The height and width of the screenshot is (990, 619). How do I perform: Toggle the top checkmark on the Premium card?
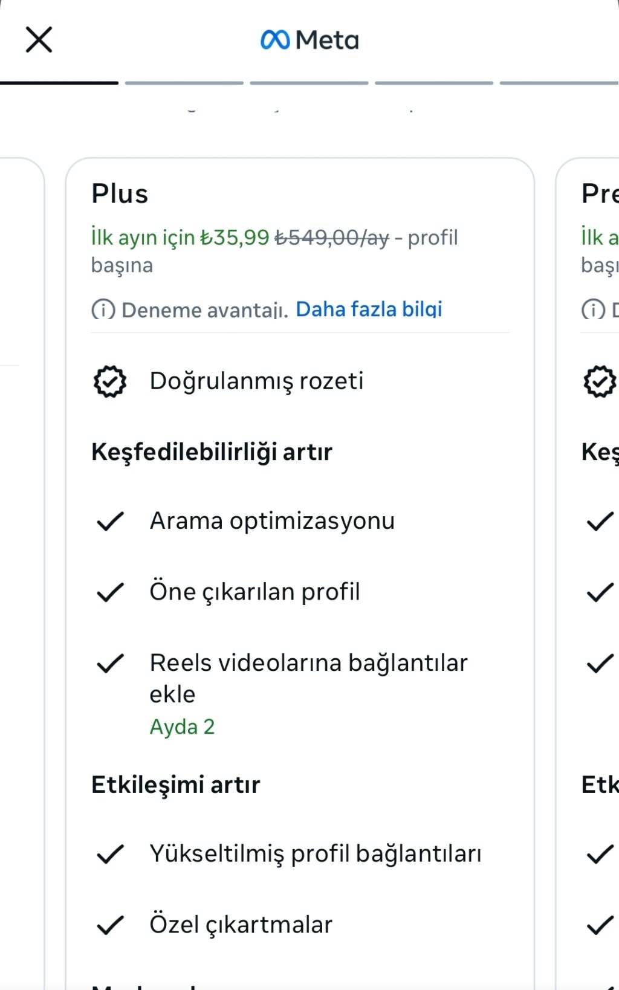coord(600,520)
